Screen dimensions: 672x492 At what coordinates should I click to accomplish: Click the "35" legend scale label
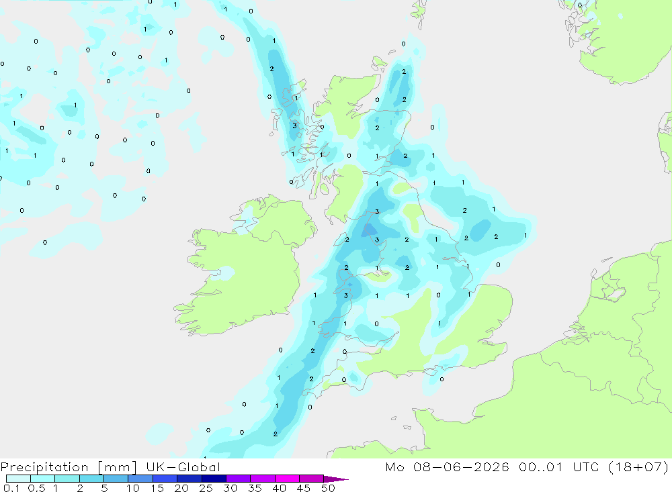tap(255, 488)
